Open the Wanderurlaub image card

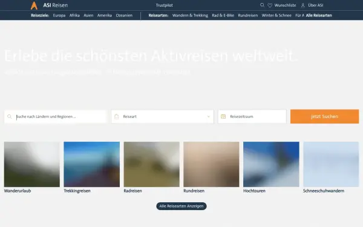pos(32,164)
